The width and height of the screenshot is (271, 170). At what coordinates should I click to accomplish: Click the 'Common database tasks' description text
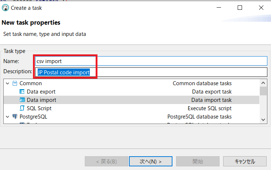[x=202, y=83]
